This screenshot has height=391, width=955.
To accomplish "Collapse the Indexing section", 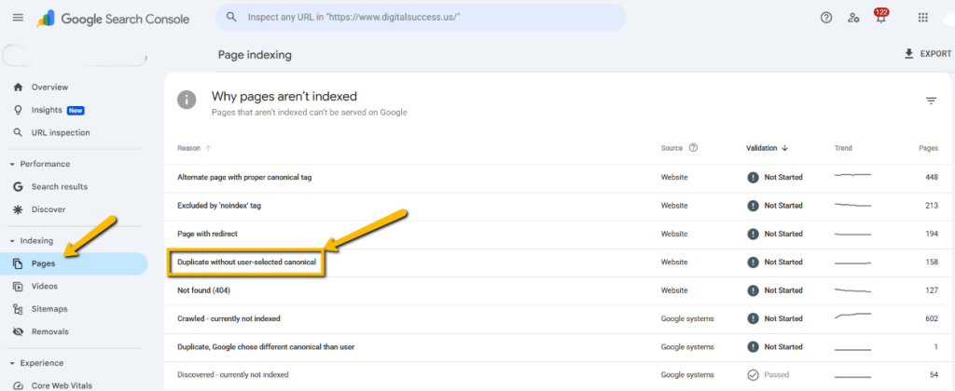I will pyautogui.click(x=33, y=241).
